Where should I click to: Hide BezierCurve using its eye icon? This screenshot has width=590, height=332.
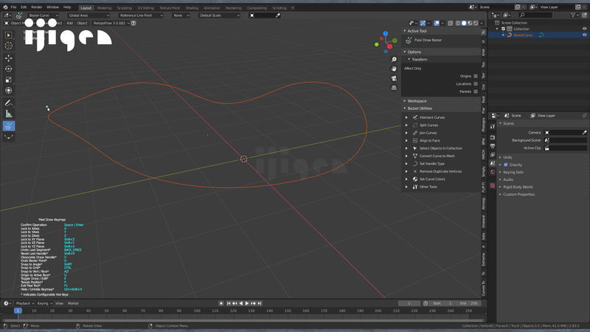click(584, 35)
